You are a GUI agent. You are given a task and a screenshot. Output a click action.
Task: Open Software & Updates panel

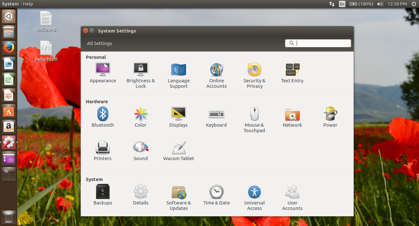click(x=179, y=197)
